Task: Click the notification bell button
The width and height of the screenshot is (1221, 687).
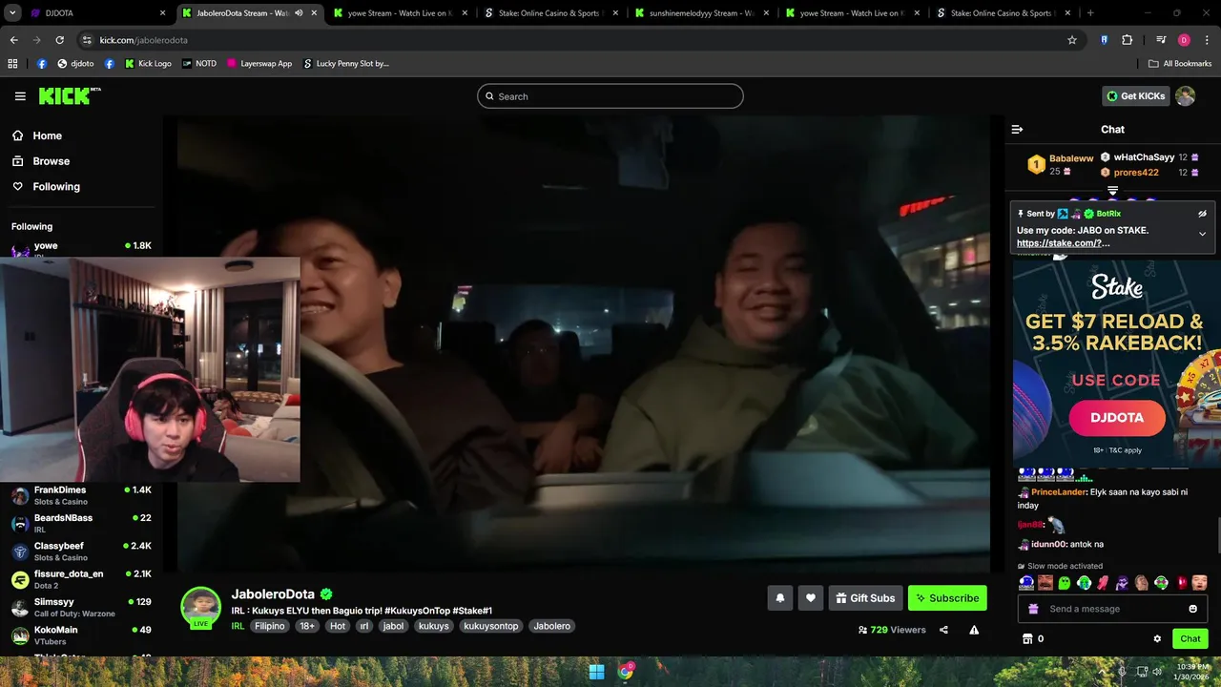Action: (x=779, y=598)
